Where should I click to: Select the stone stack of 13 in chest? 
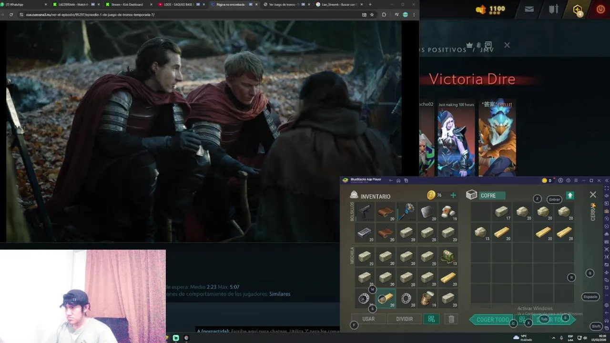point(480,232)
